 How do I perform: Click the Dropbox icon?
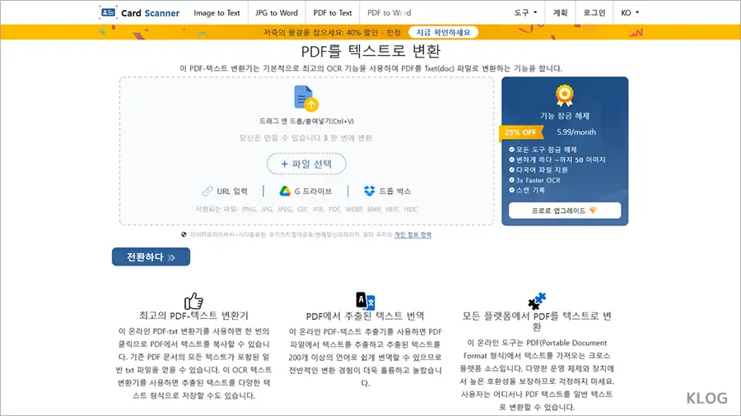(x=370, y=191)
